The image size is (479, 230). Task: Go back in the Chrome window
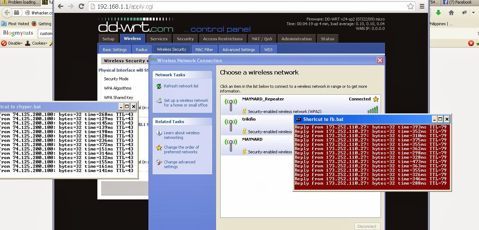(60, 6)
